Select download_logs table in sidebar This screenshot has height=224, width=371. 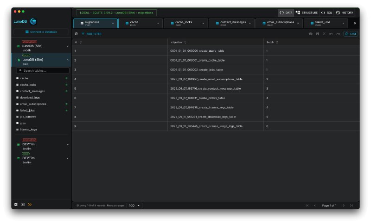30,98
